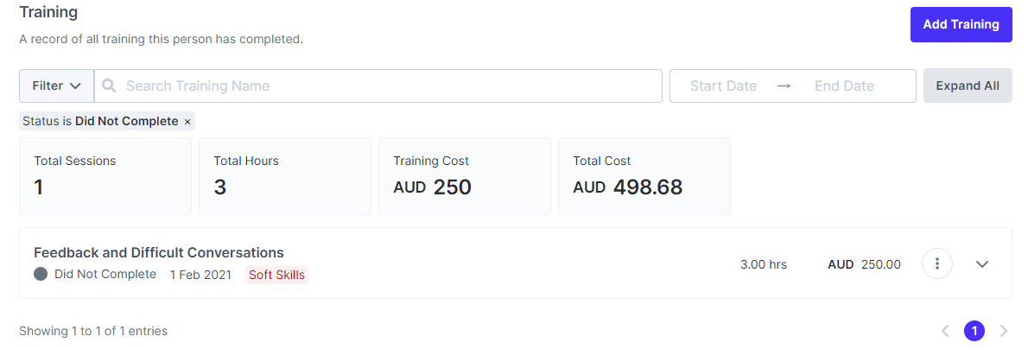The height and width of the screenshot is (349, 1028).
Task: Click the Total Sessions summary card
Action: pyautogui.click(x=105, y=176)
